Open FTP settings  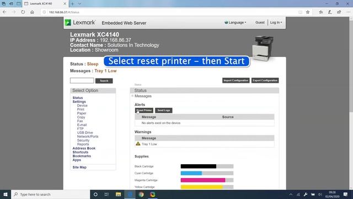click(x=80, y=129)
